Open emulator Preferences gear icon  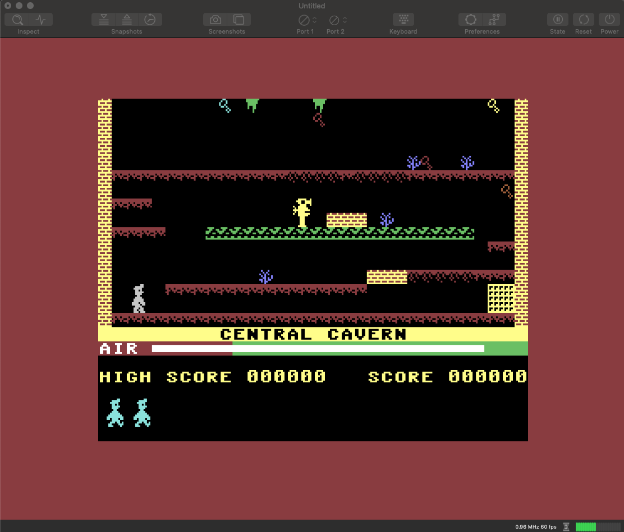tap(470, 20)
